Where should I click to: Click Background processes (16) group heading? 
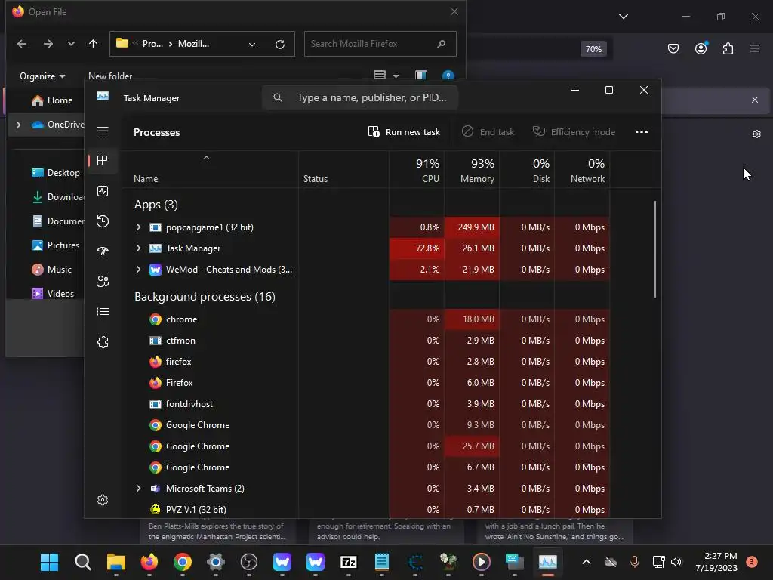click(205, 296)
